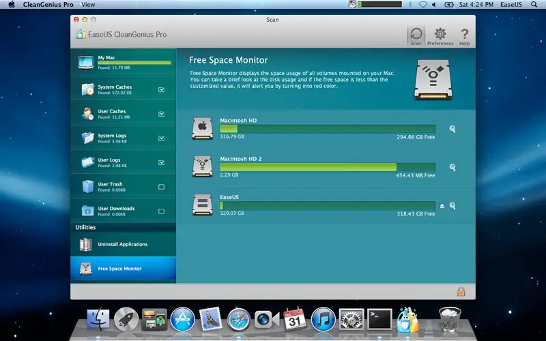Viewport: 546px width, 341px height.
Task: Click Macintosh HD 2 usage bar
Action: pos(328,166)
